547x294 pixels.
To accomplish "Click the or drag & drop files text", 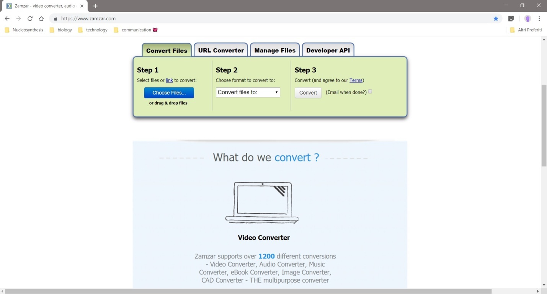I will click(x=168, y=103).
